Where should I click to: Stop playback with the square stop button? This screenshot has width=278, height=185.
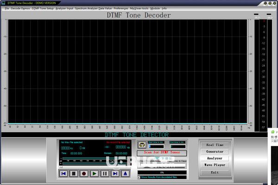tap(74, 173)
